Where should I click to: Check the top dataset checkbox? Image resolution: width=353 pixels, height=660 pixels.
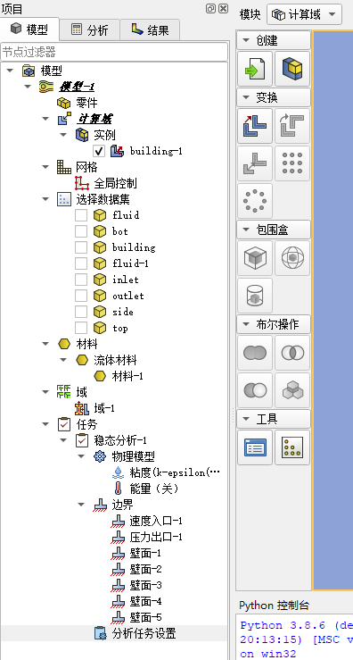pyautogui.click(x=81, y=328)
